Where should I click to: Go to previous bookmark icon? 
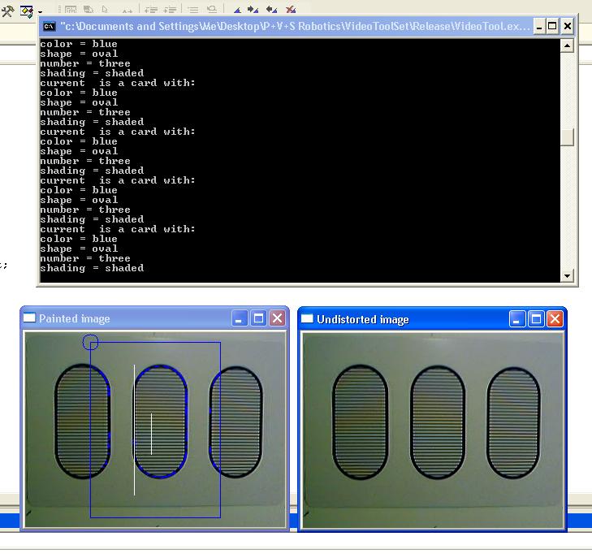pyautogui.click(x=271, y=10)
